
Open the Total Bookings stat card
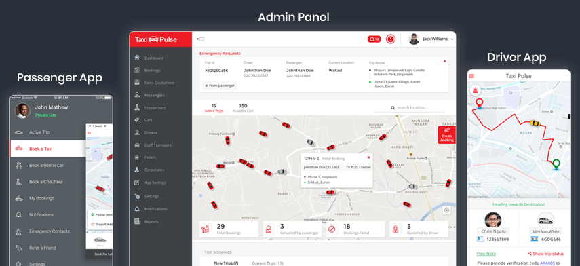point(229,229)
